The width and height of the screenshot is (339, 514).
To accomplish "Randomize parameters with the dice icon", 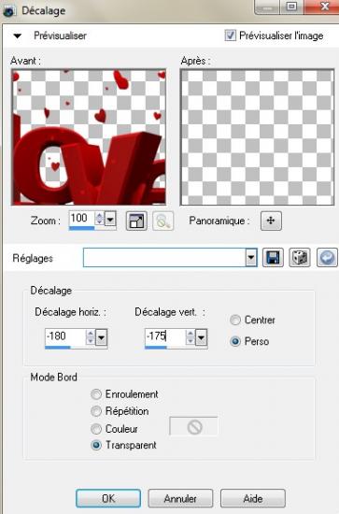I will click(x=300, y=258).
